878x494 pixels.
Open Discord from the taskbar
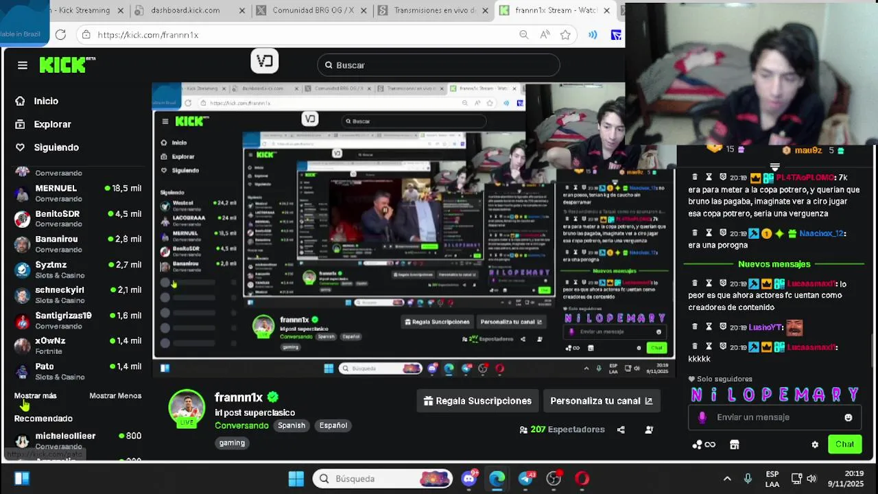470,478
